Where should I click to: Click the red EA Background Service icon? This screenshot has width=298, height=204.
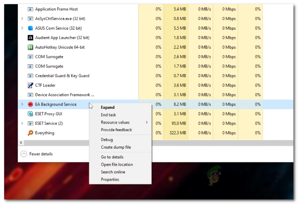click(30, 104)
